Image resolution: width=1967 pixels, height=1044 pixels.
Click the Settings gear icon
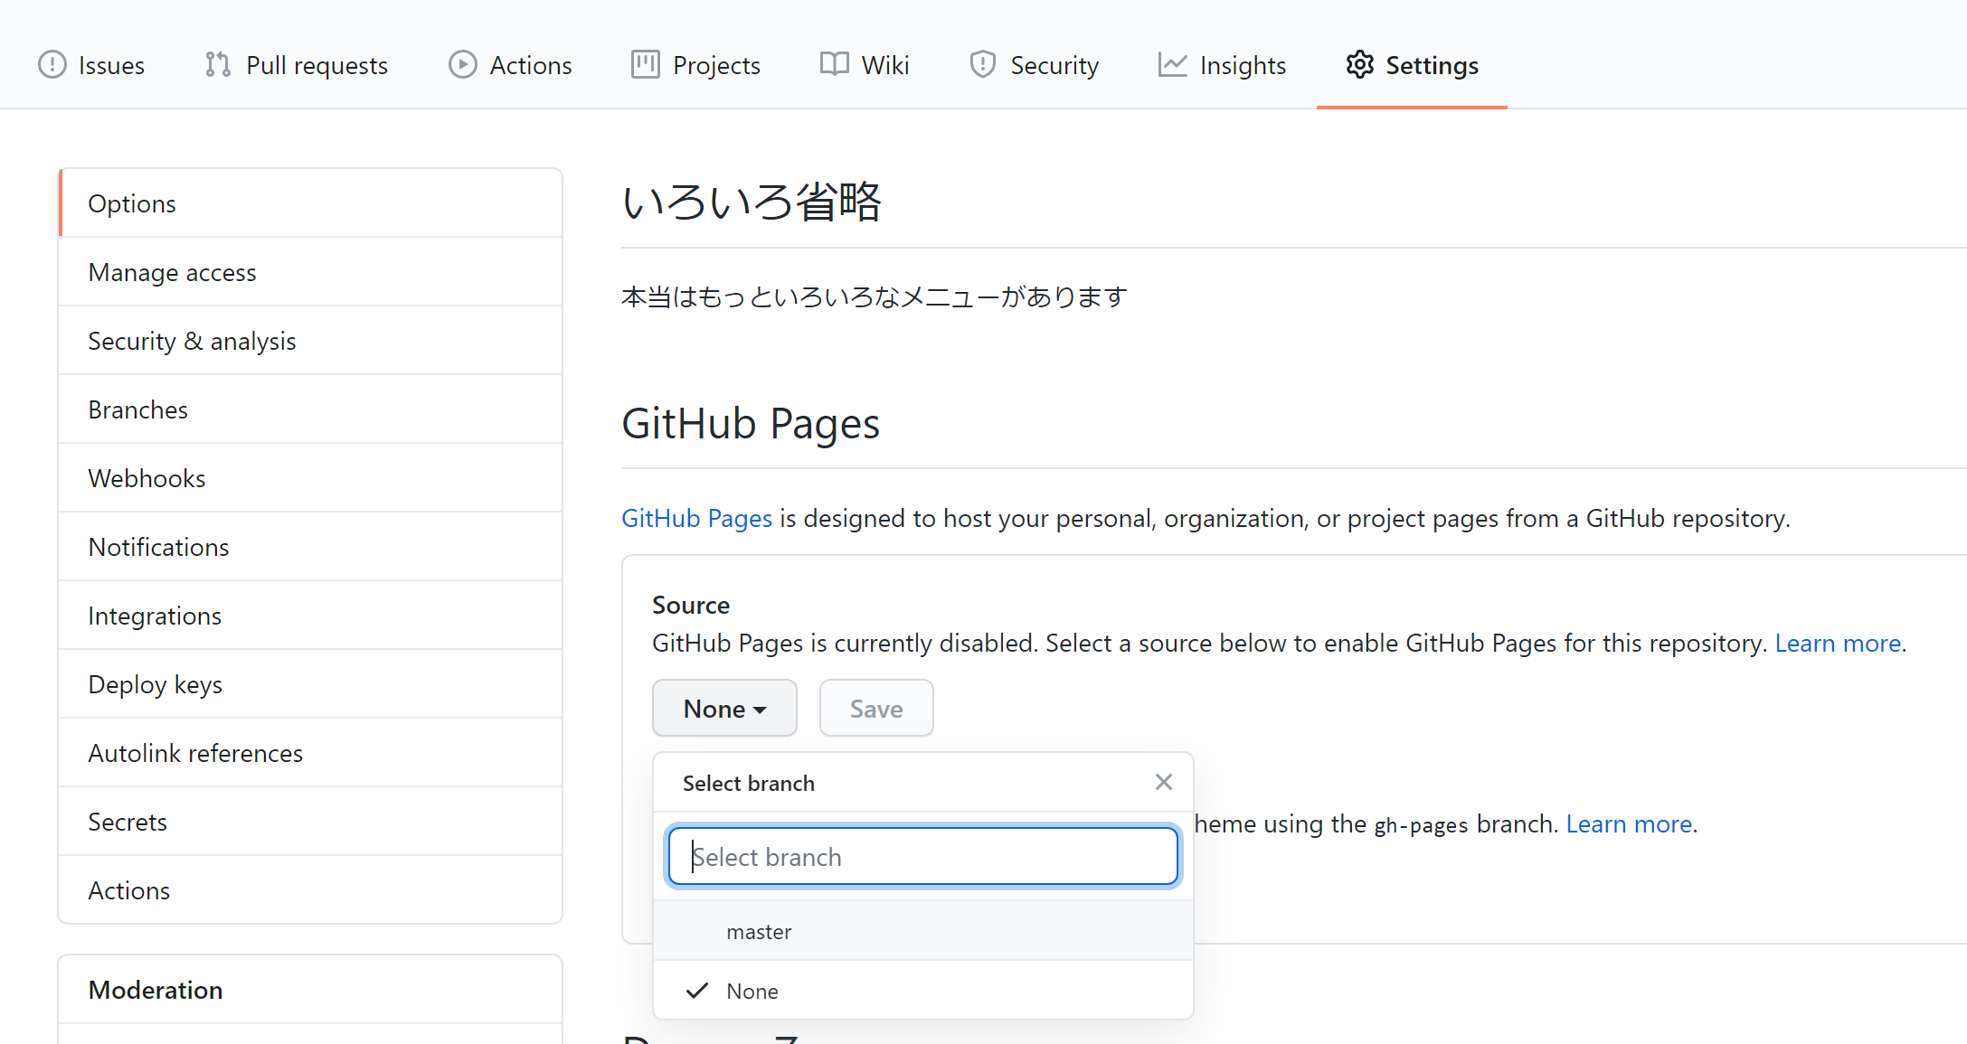1359,64
